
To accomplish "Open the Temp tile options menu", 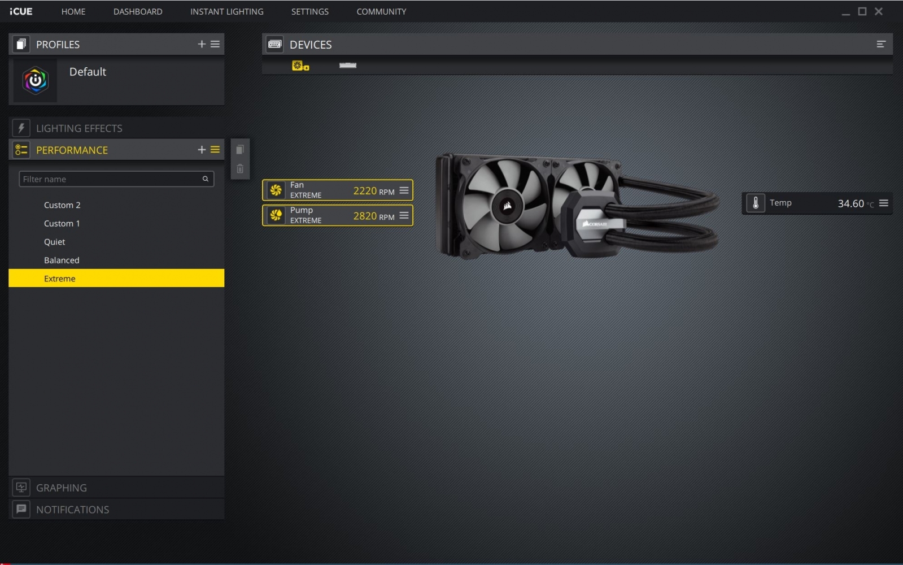I will (x=884, y=203).
